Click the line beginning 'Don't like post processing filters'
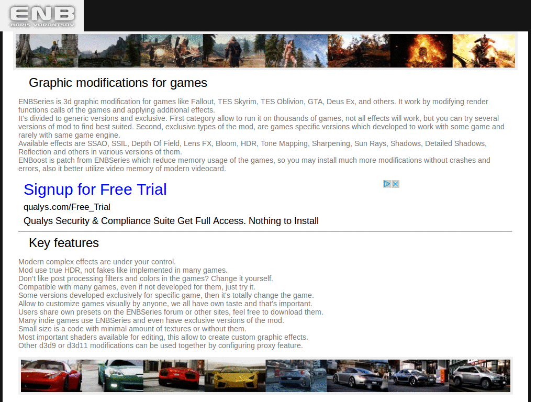 click(x=146, y=278)
